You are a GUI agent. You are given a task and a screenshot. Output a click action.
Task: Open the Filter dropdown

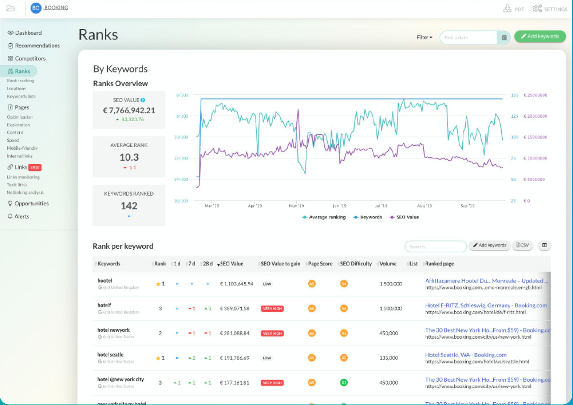point(424,37)
